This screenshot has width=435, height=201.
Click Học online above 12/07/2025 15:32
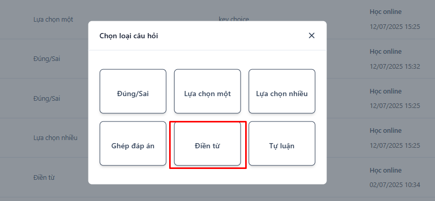385,52
